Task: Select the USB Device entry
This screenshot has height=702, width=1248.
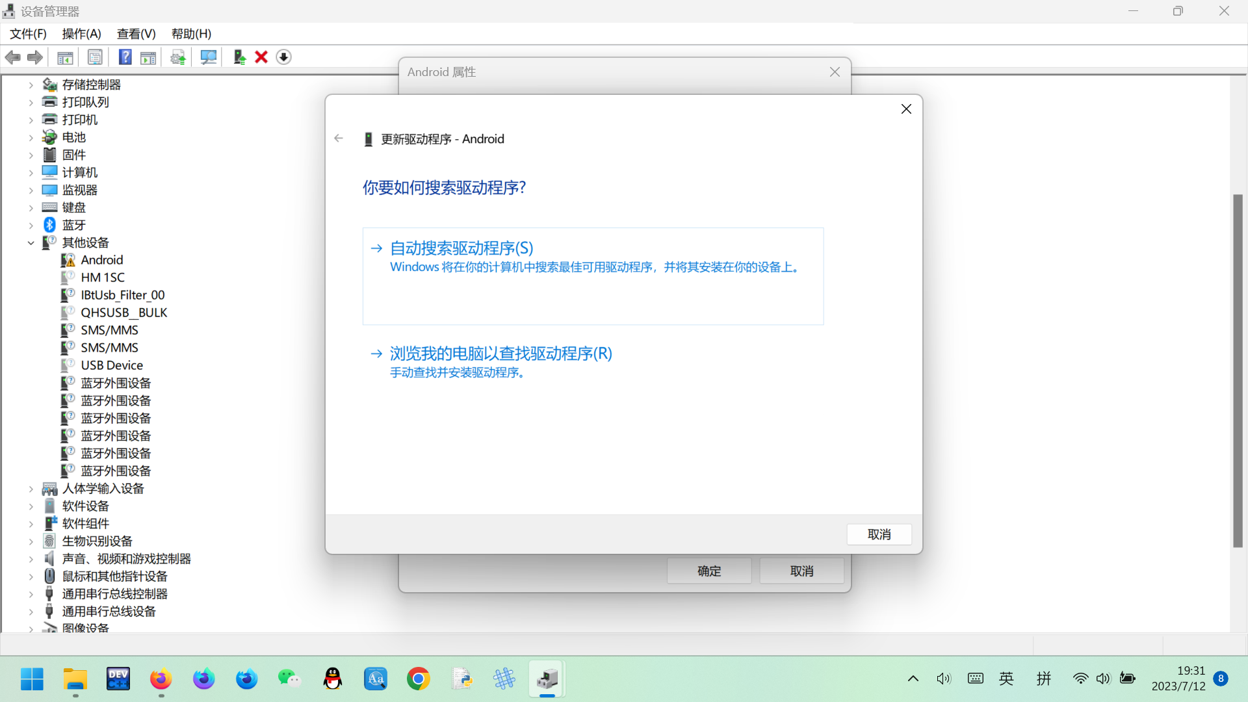Action: [x=111, y=365]
